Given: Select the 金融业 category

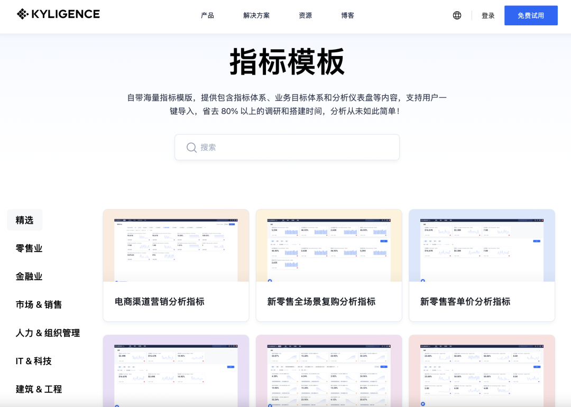Looking at the screenshot, I should click(x=29, y=276).
